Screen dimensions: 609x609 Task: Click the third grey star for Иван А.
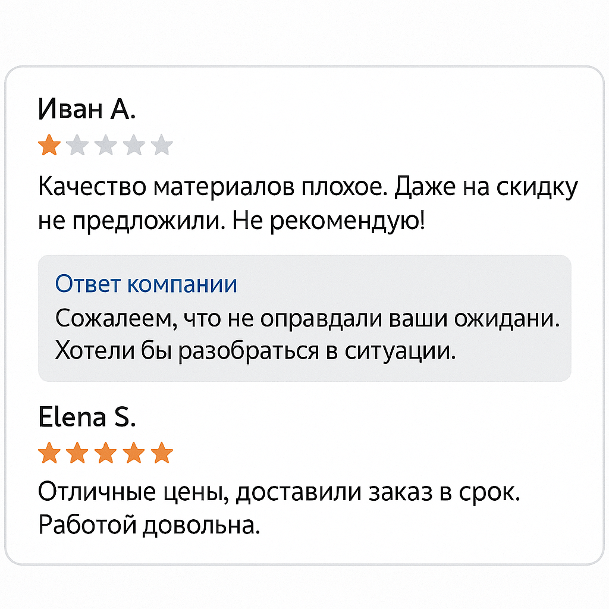click(105, 145)
